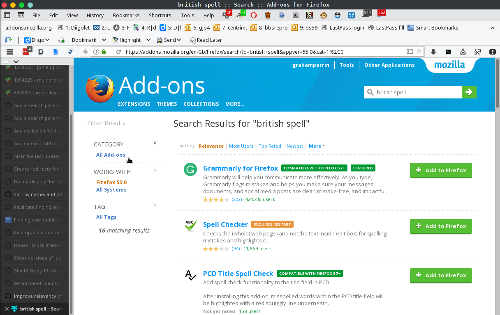
Task: Add Grammarly to Firefox
Action: tap(441, 170)
